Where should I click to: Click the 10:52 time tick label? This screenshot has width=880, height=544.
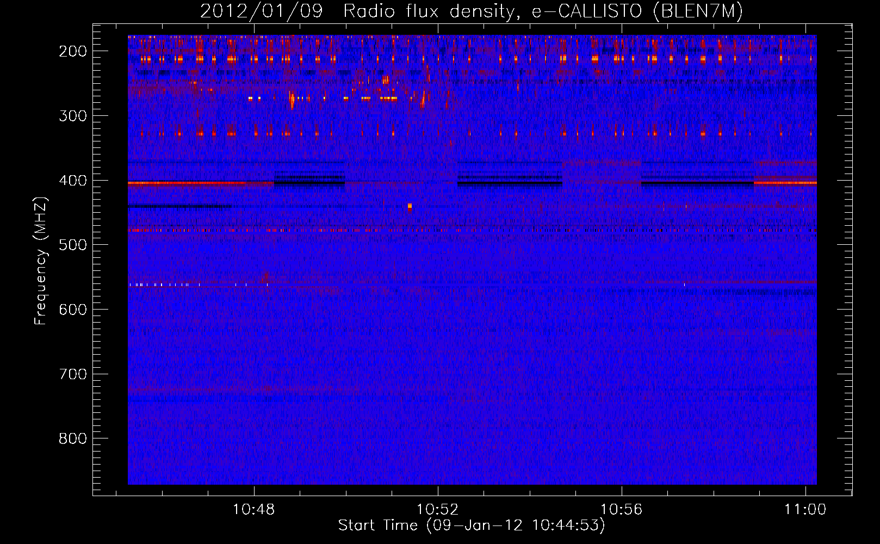pyautogui.click(x=438, y=510)
